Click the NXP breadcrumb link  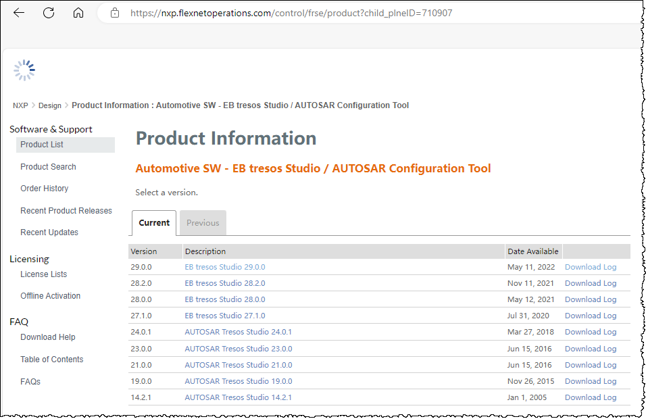pyautogui.click(x=20, y=105)
